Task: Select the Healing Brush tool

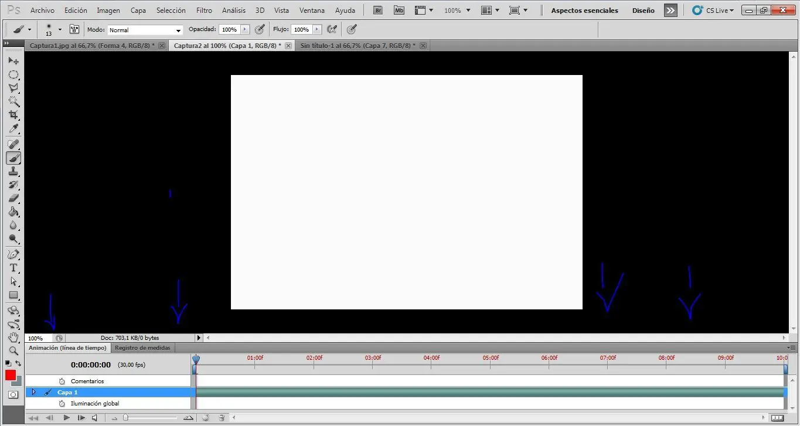Action: [13, 144]
